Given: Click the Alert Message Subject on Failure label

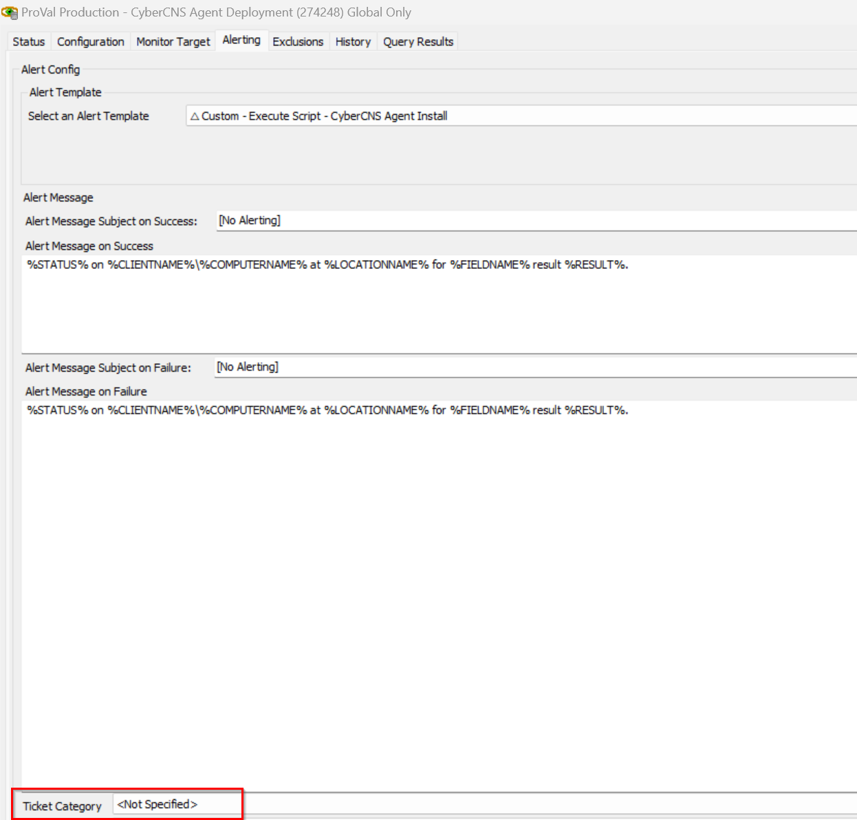Looking at the screenshot, I should tap(108, 368).
